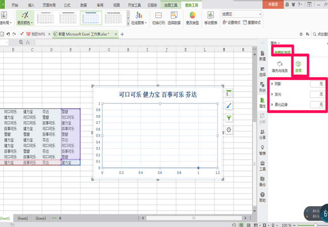Open the 插入 ribbon tab
The image size is (328, 227).
pyautogui.click(x=31, y=5)
